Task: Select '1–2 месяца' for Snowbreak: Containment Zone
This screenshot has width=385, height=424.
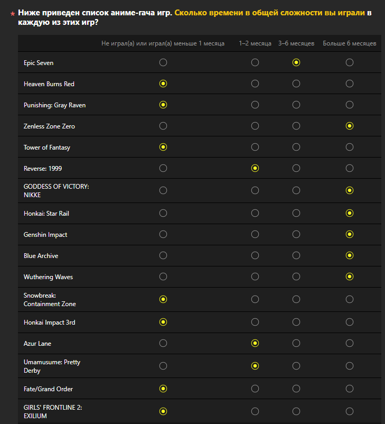Action: pos(255,299)
